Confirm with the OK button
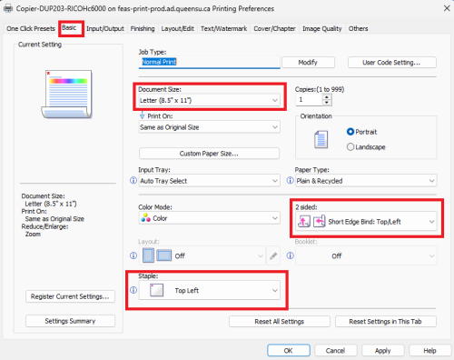454x360 pixels. [289, 351]
